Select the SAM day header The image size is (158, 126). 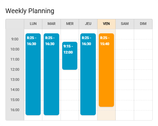pos(125,24)
